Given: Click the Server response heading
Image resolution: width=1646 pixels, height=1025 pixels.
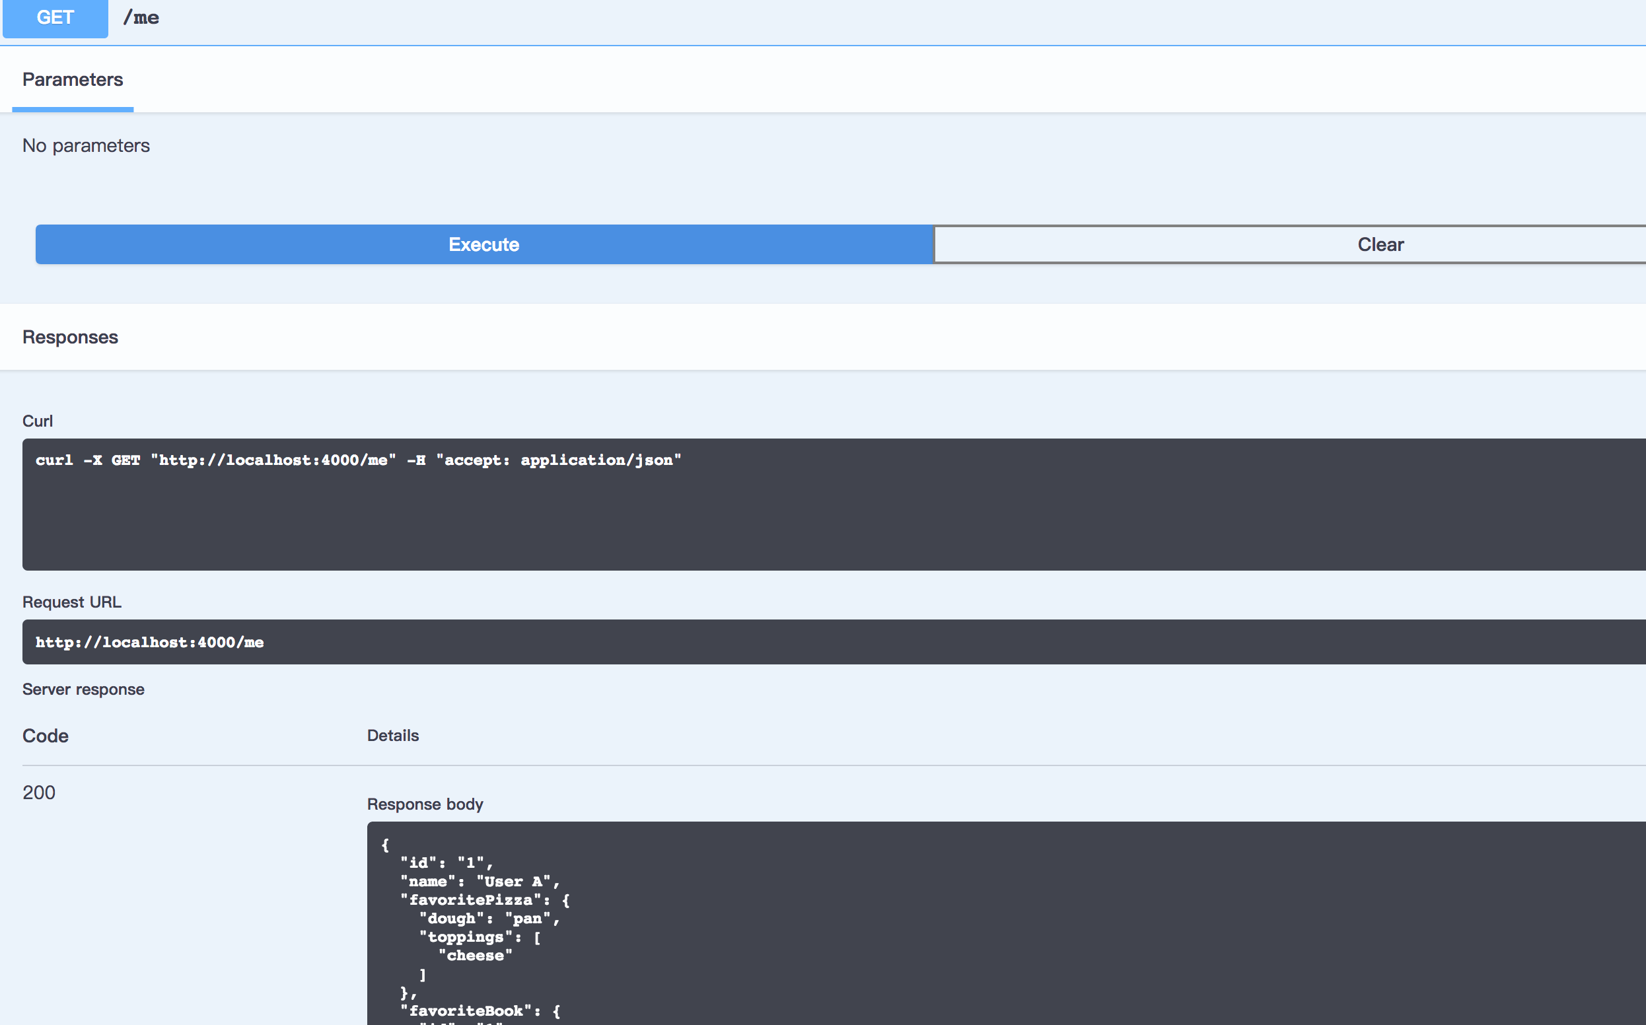Looking at the screenshot, I should 83,689.
